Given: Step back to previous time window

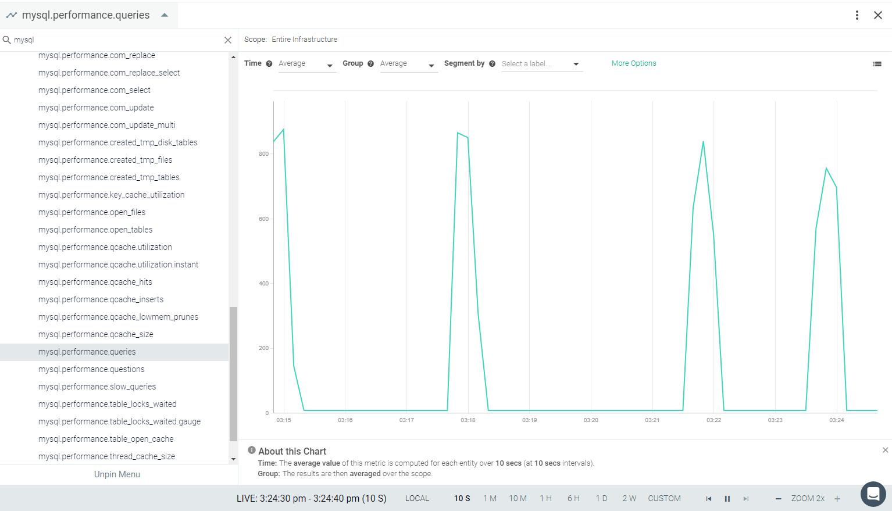Looking at the screenshot, I should (x=708, y=499).
